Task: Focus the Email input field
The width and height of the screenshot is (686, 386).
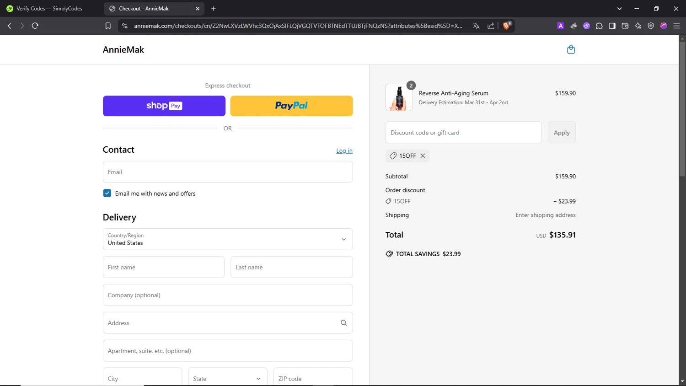Action: (228, 172)
